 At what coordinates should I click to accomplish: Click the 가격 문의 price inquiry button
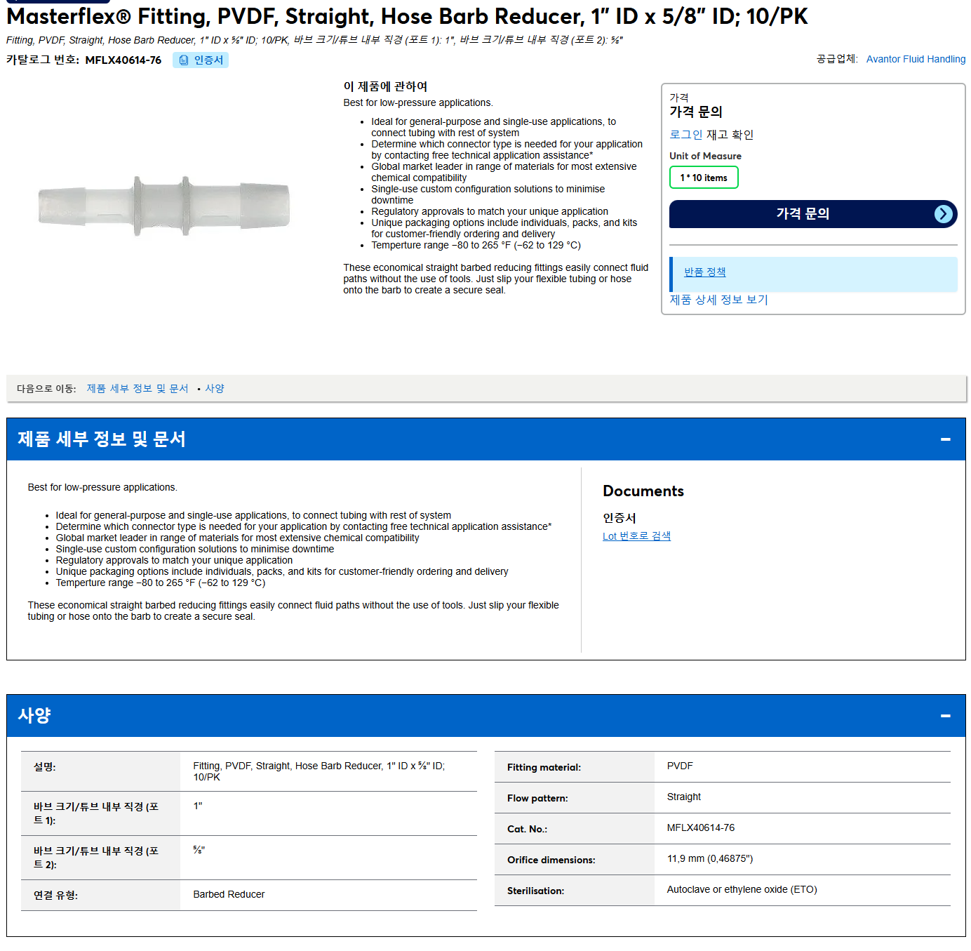(x=813, y=214)
